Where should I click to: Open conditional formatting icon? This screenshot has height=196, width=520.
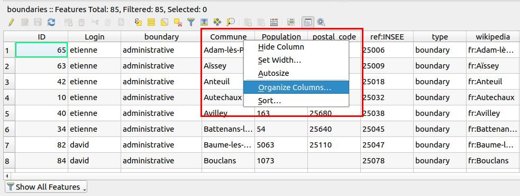click(291, 22)
